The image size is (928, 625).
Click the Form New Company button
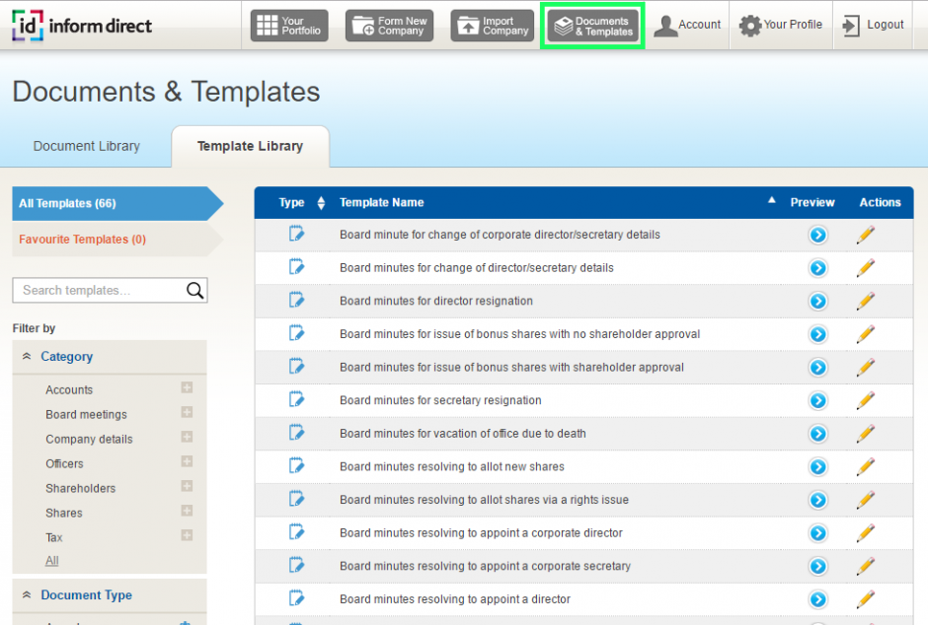(x=389, y=26)
